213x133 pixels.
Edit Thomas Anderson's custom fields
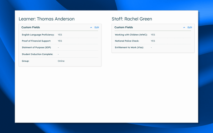tap(97, 27)
